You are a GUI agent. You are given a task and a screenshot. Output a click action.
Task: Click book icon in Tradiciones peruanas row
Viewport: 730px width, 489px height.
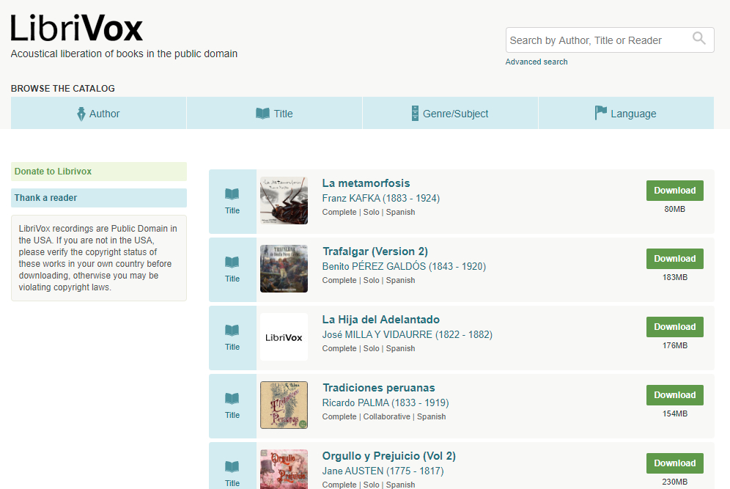pyautogui.click(x=232, y=399)
